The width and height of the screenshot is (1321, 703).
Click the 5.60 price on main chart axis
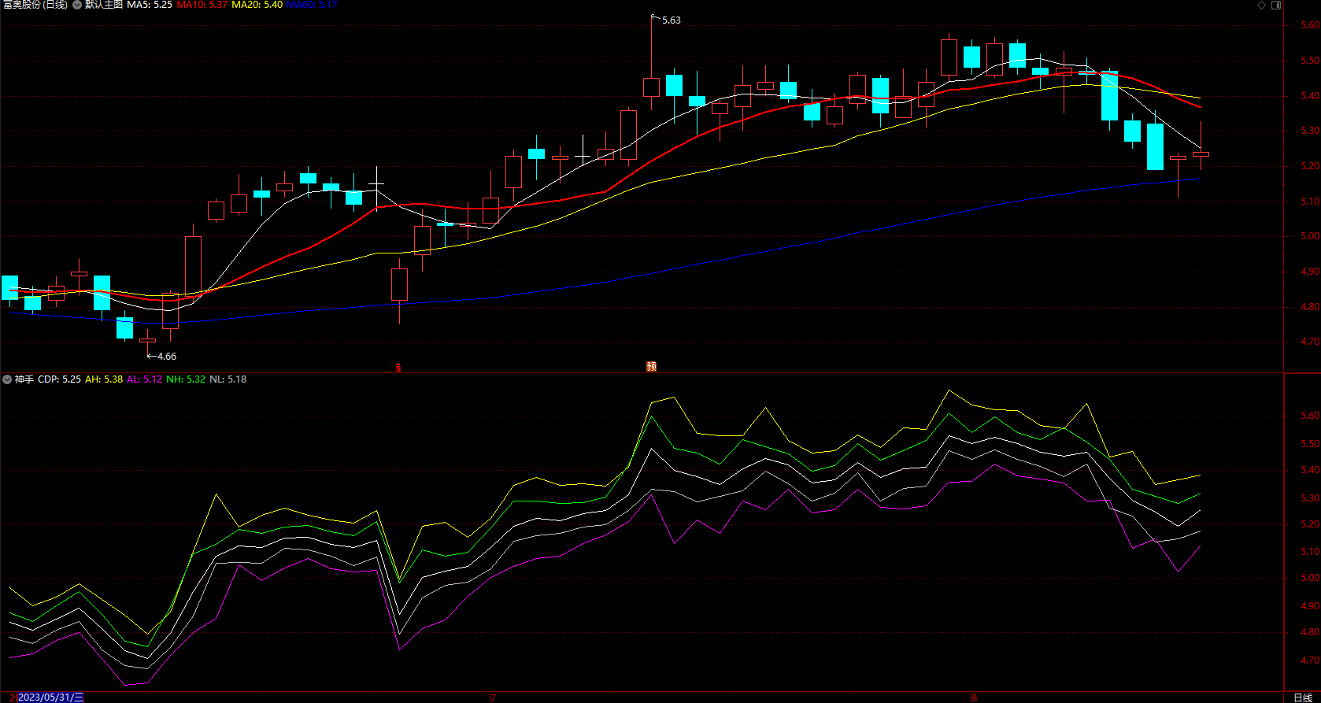tap(1310, 25)
